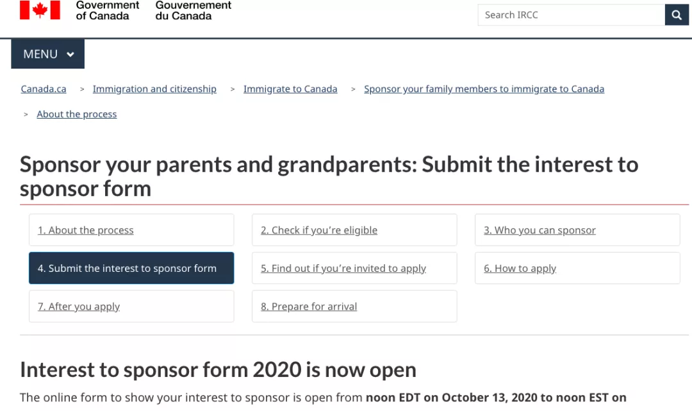The width and height of the screenshot is (692, 411).
Task: Open Immigrate to Canada breadcrumb
Action: click(x=290, y=89)
